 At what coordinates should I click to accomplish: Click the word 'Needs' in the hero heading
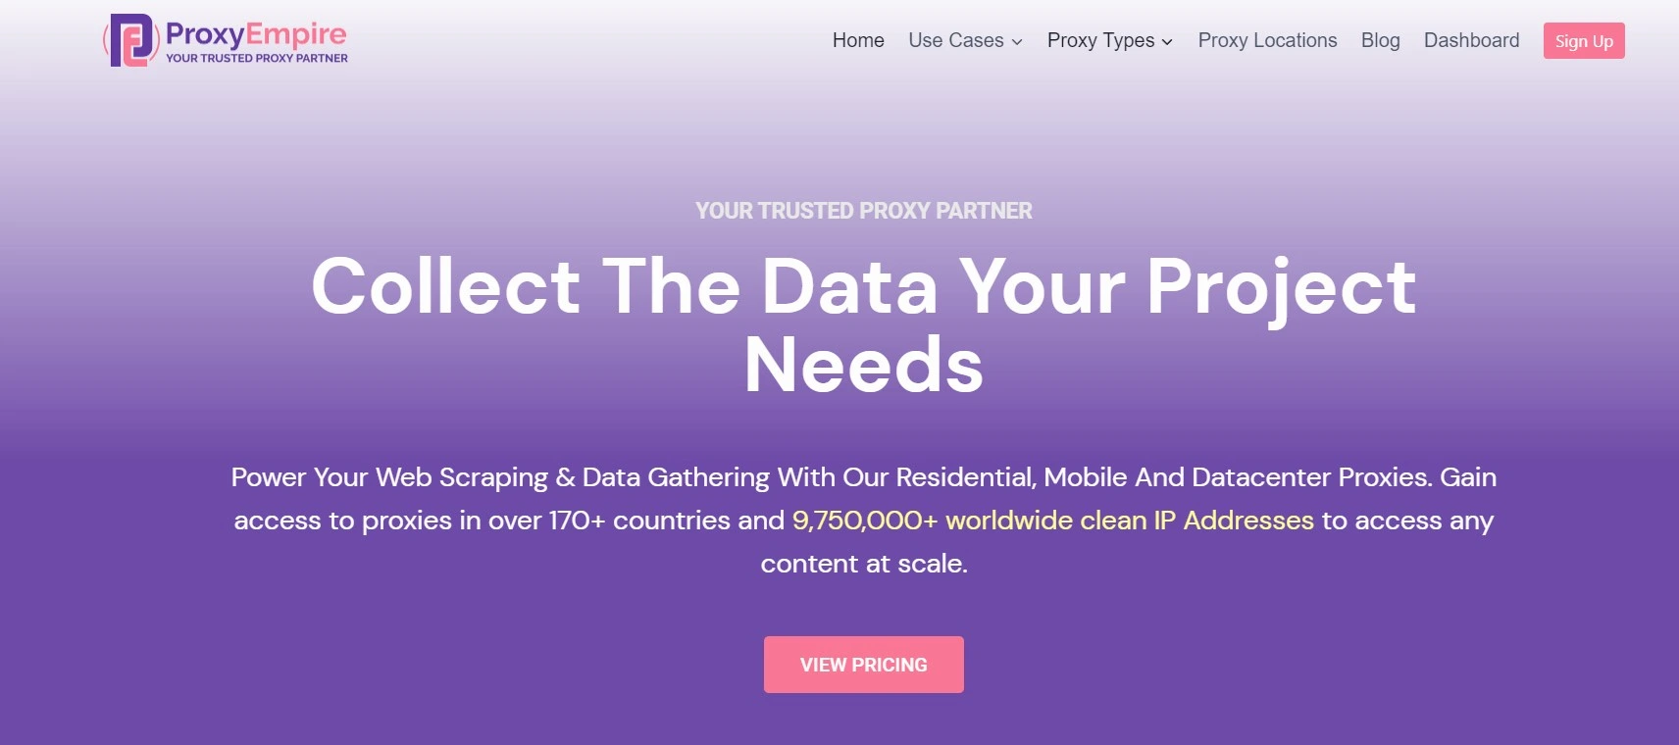[x=863, y=365]
